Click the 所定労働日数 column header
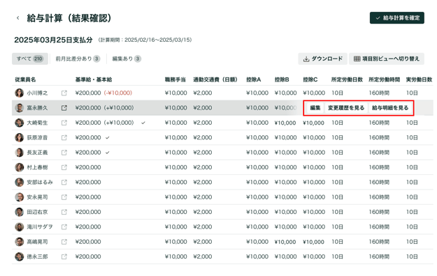Screen dimensions: 437x276 (347, 79)
